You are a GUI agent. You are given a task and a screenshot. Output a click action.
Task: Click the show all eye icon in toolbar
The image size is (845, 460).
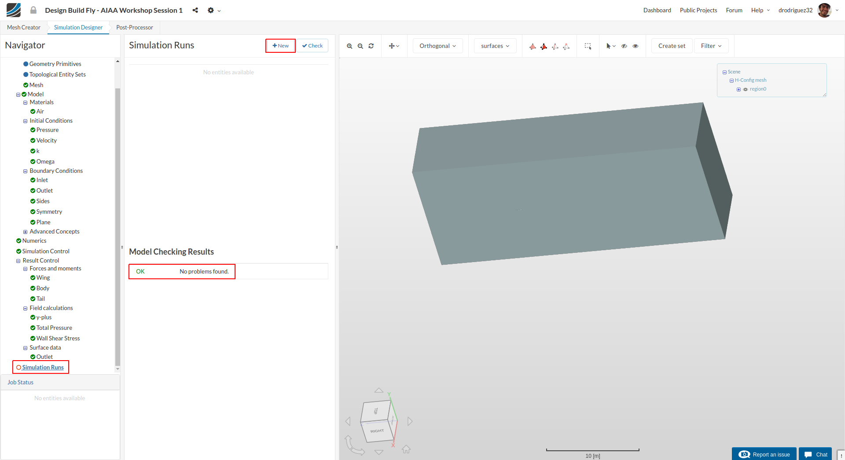[x=636, y=46]
